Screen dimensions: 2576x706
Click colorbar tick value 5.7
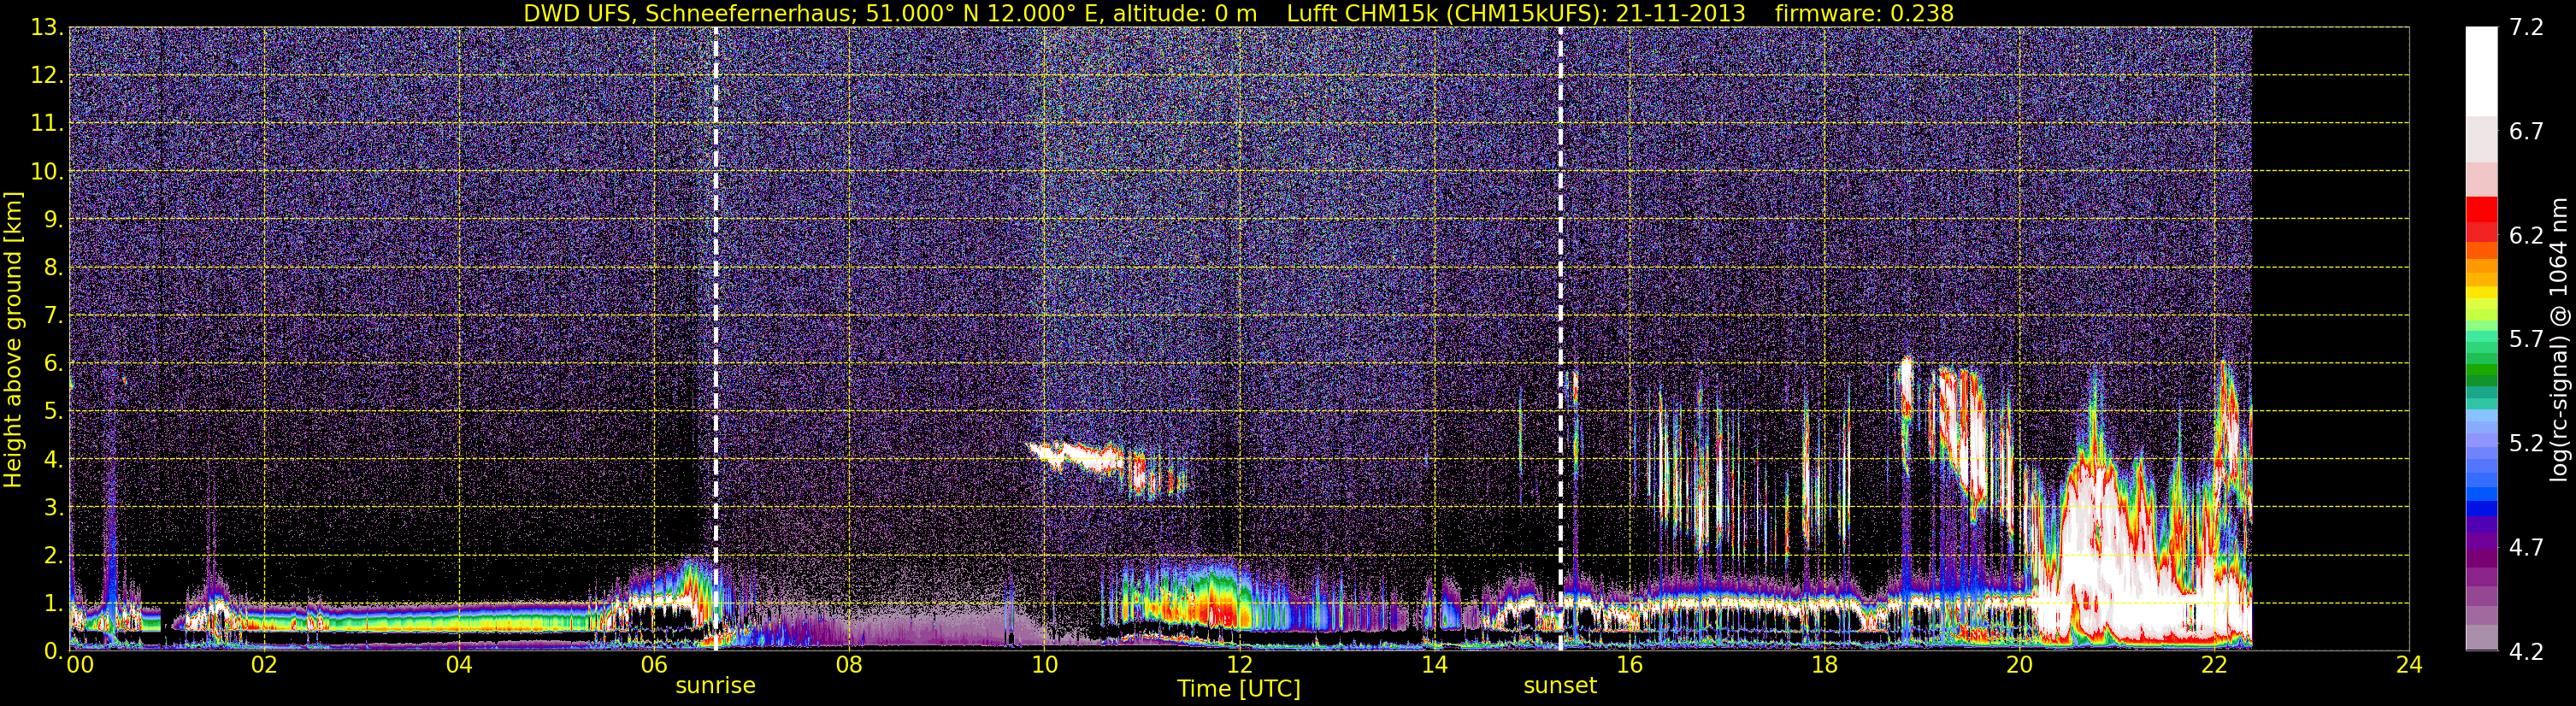[x=2525, y=340]
